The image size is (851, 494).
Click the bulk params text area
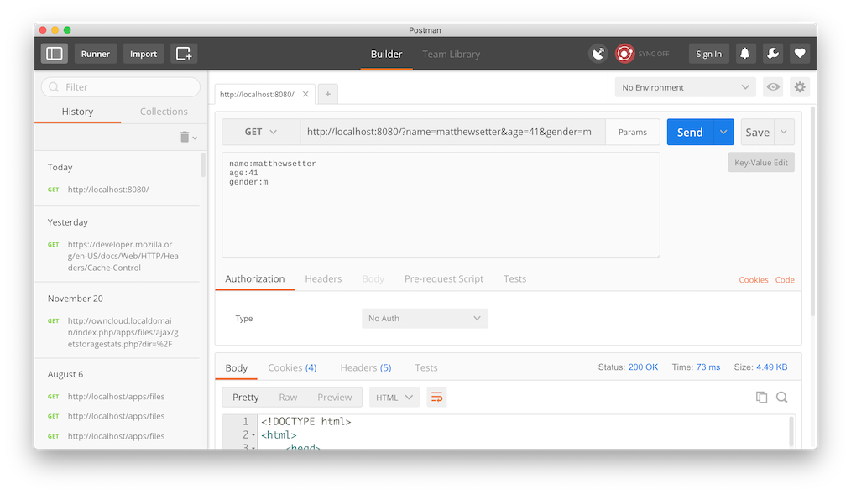pos(441,205)
